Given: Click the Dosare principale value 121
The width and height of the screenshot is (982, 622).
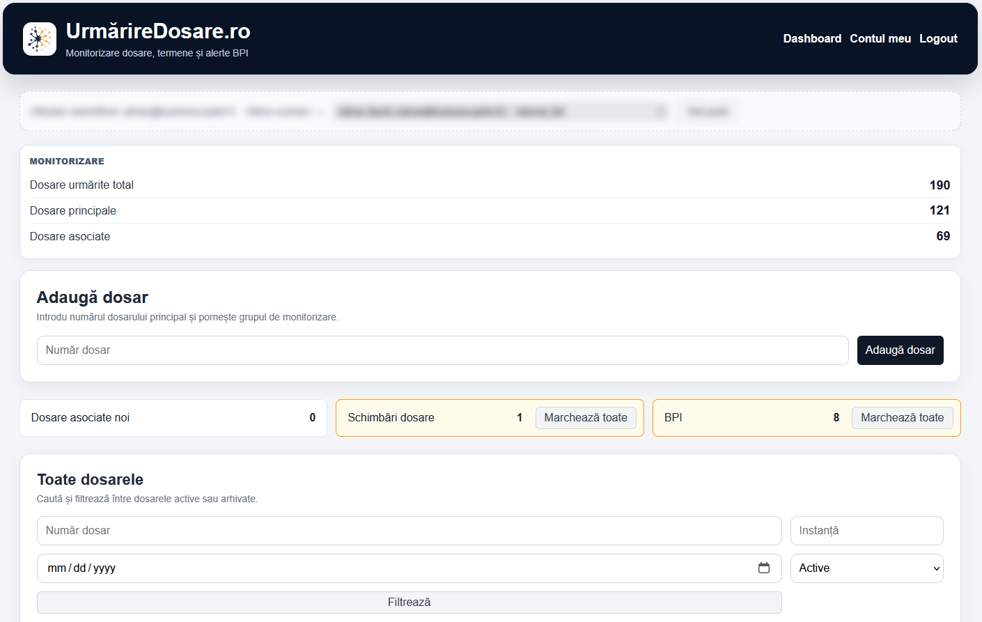Looking at the screenshot, I should 940,210.
